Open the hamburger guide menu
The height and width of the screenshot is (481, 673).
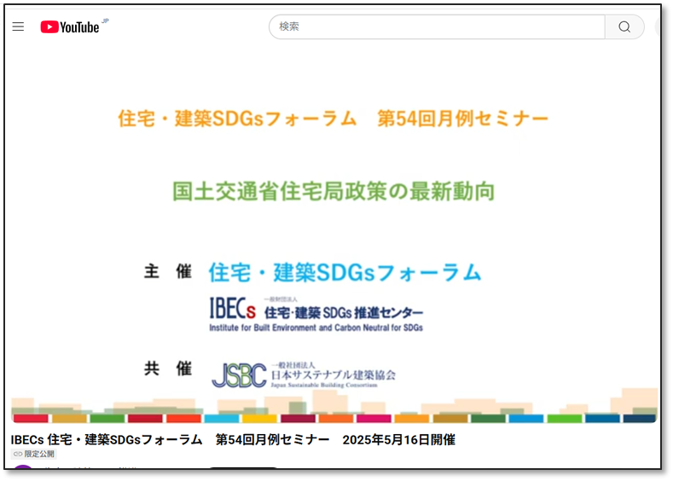click(18, 27)
